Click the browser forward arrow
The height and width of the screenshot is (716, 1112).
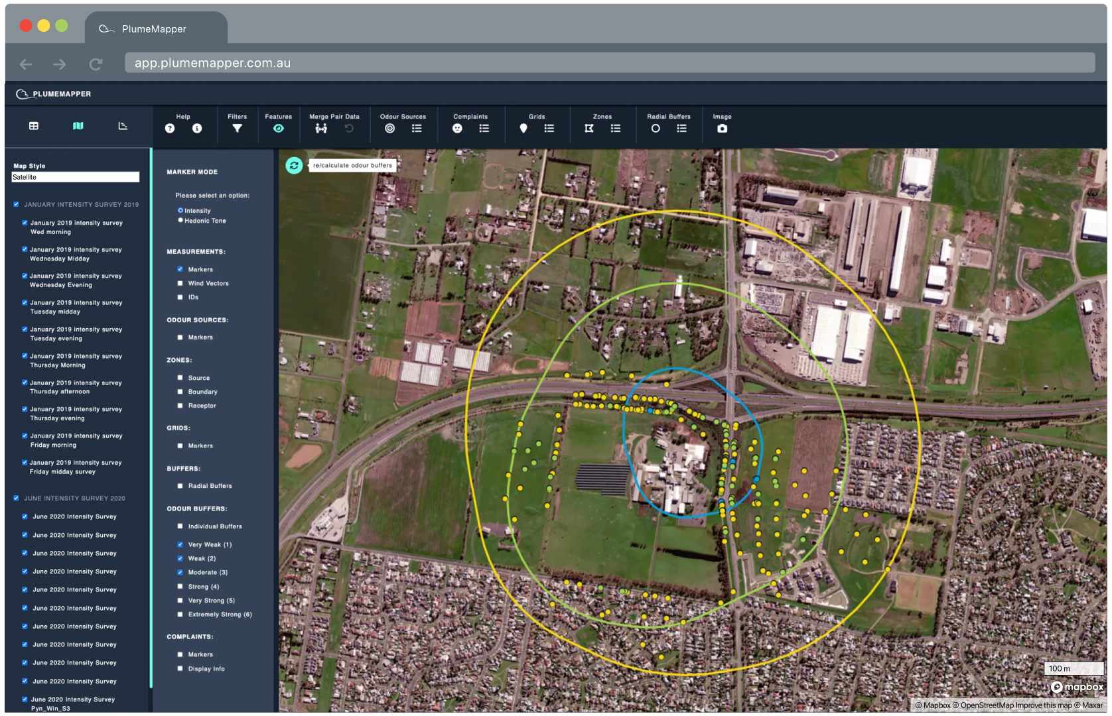(x=60, y=64)
